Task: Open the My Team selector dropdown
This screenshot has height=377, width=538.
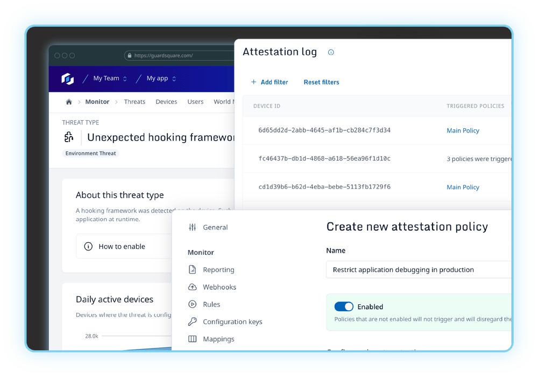Action: pos(110,78)
